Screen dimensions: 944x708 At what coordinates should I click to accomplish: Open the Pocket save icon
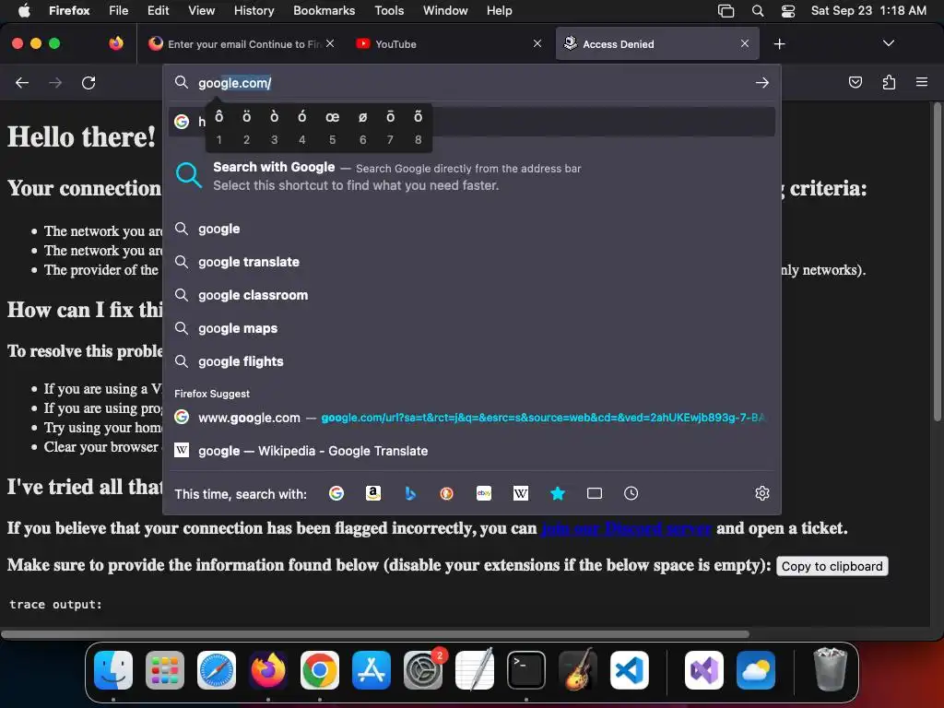pyautogui.click(x=855, y=82)
